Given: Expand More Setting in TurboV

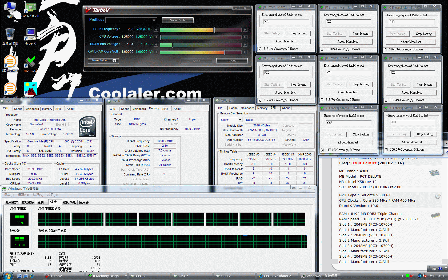Looking at the screenshot, I should 103,61.
